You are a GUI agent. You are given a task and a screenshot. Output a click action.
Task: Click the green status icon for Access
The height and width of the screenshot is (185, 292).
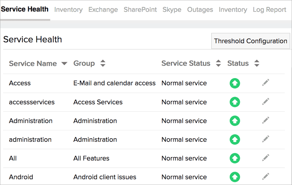(x=235, y=83)
